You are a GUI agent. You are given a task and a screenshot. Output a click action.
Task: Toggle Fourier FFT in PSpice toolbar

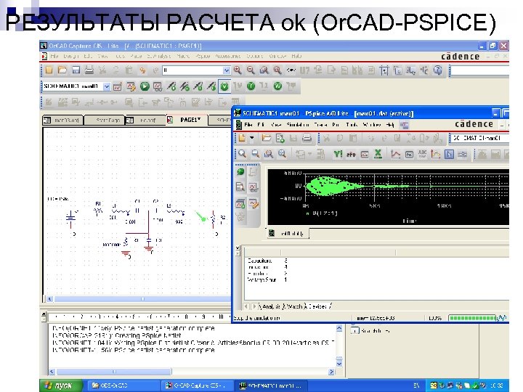click(351, 154)
